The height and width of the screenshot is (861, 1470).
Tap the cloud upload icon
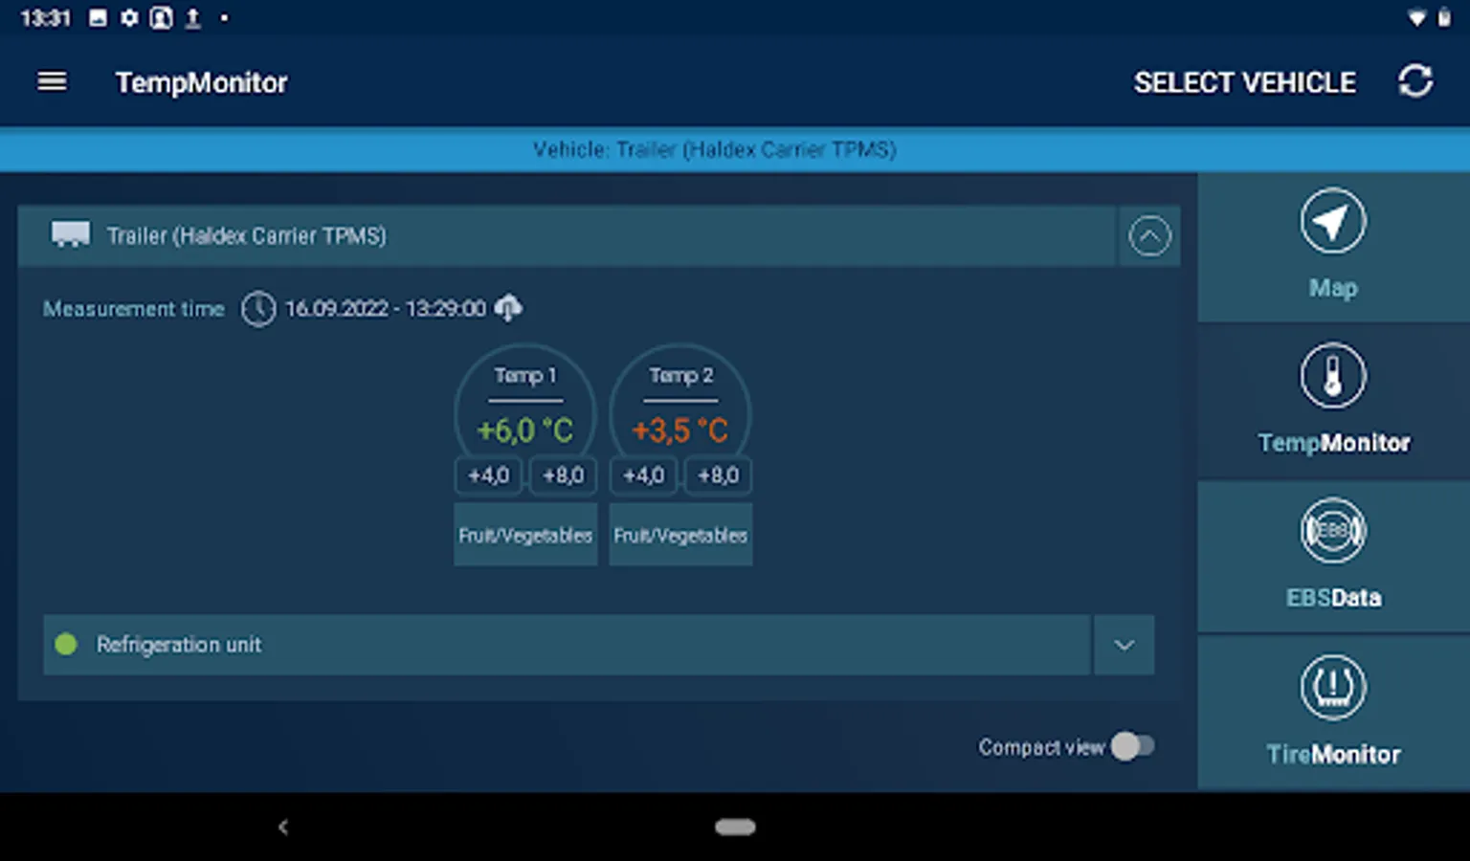508,308
